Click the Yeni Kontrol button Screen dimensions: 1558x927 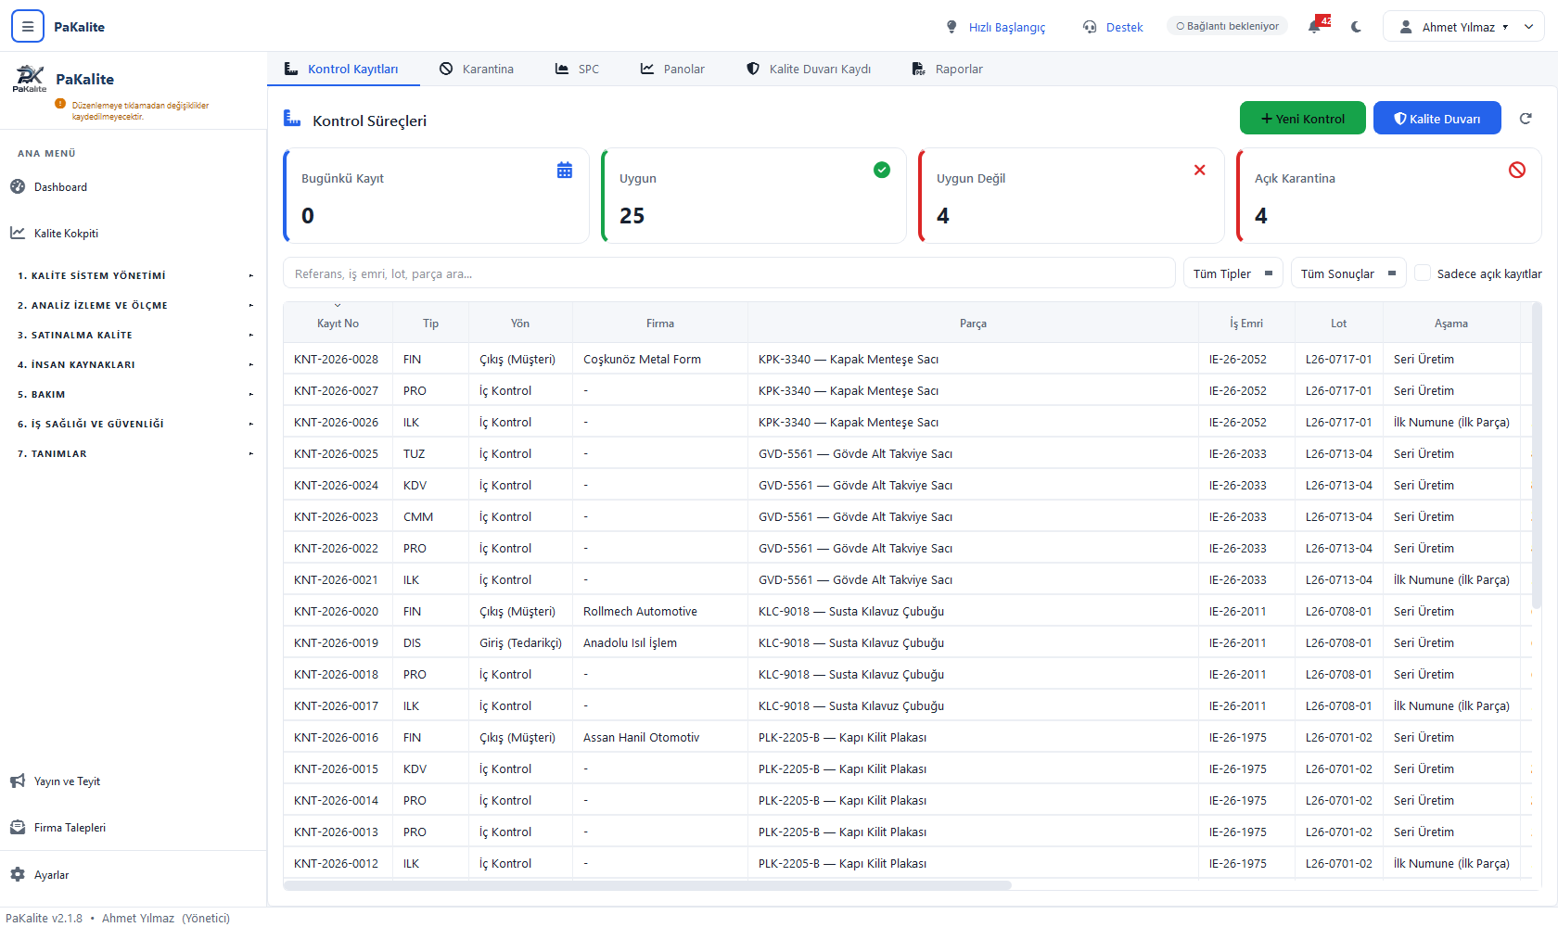tap(1303, 118)
